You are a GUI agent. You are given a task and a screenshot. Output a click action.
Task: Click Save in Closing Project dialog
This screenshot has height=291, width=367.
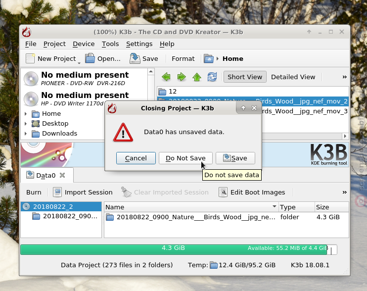pos(235,158)
